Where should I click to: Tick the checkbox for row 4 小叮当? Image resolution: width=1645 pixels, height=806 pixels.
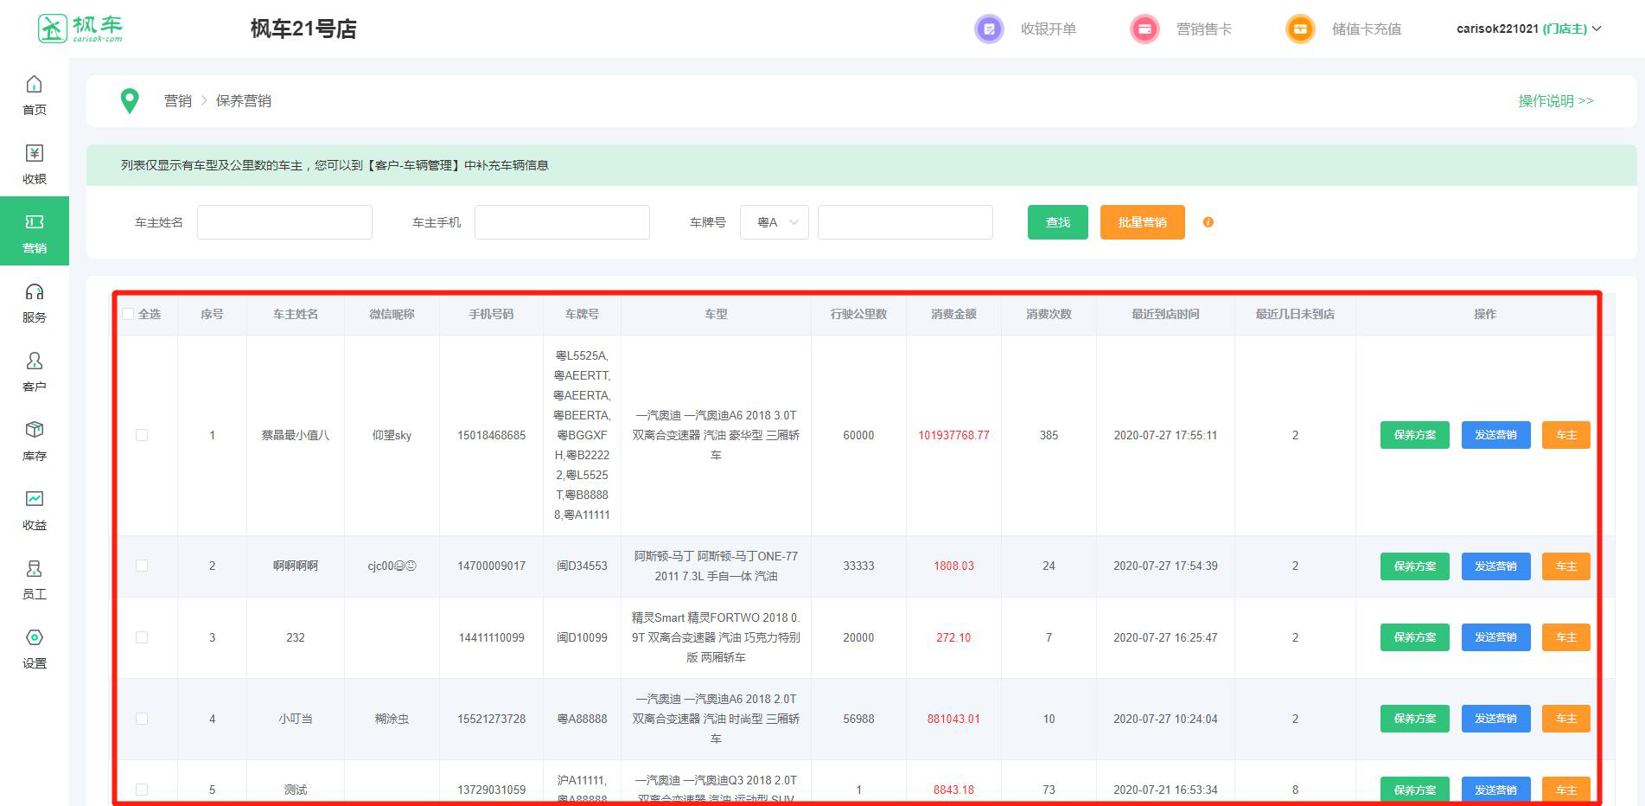click(x=142, y=719)
